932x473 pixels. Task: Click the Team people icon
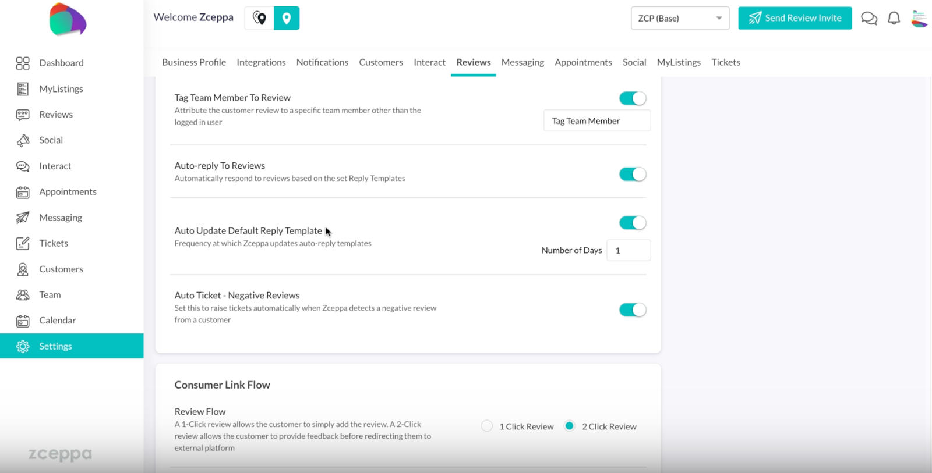coord(23,295)
